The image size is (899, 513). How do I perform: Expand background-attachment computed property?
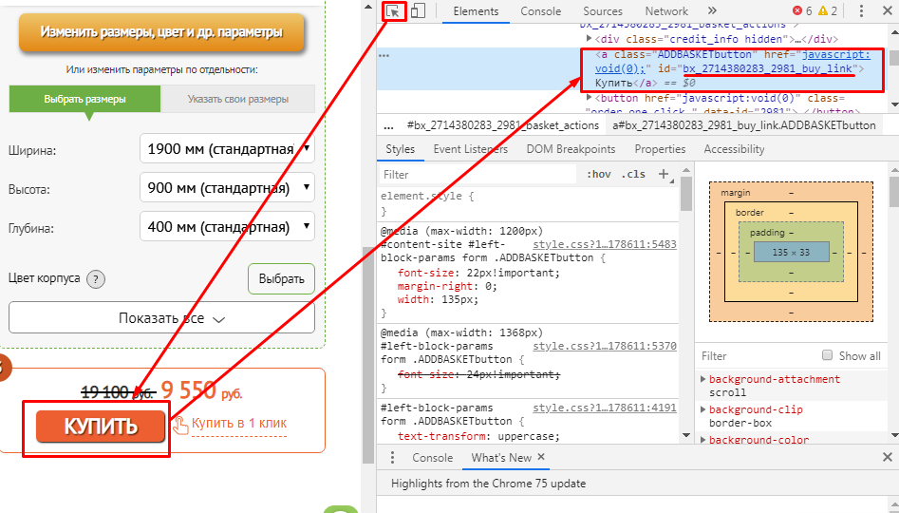(703, 379)
